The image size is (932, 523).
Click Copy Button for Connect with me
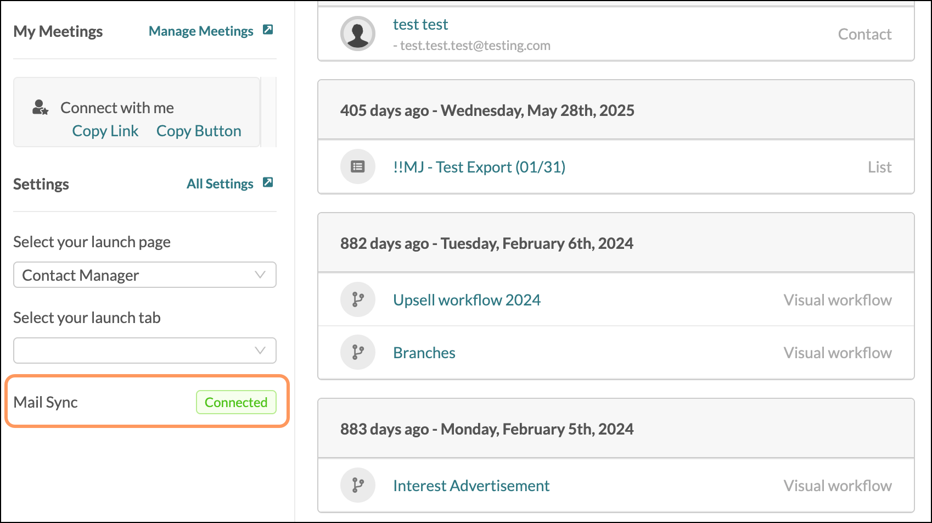click(199, 131)
